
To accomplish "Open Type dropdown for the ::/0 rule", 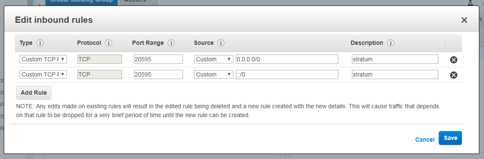I will click(43, 74).
